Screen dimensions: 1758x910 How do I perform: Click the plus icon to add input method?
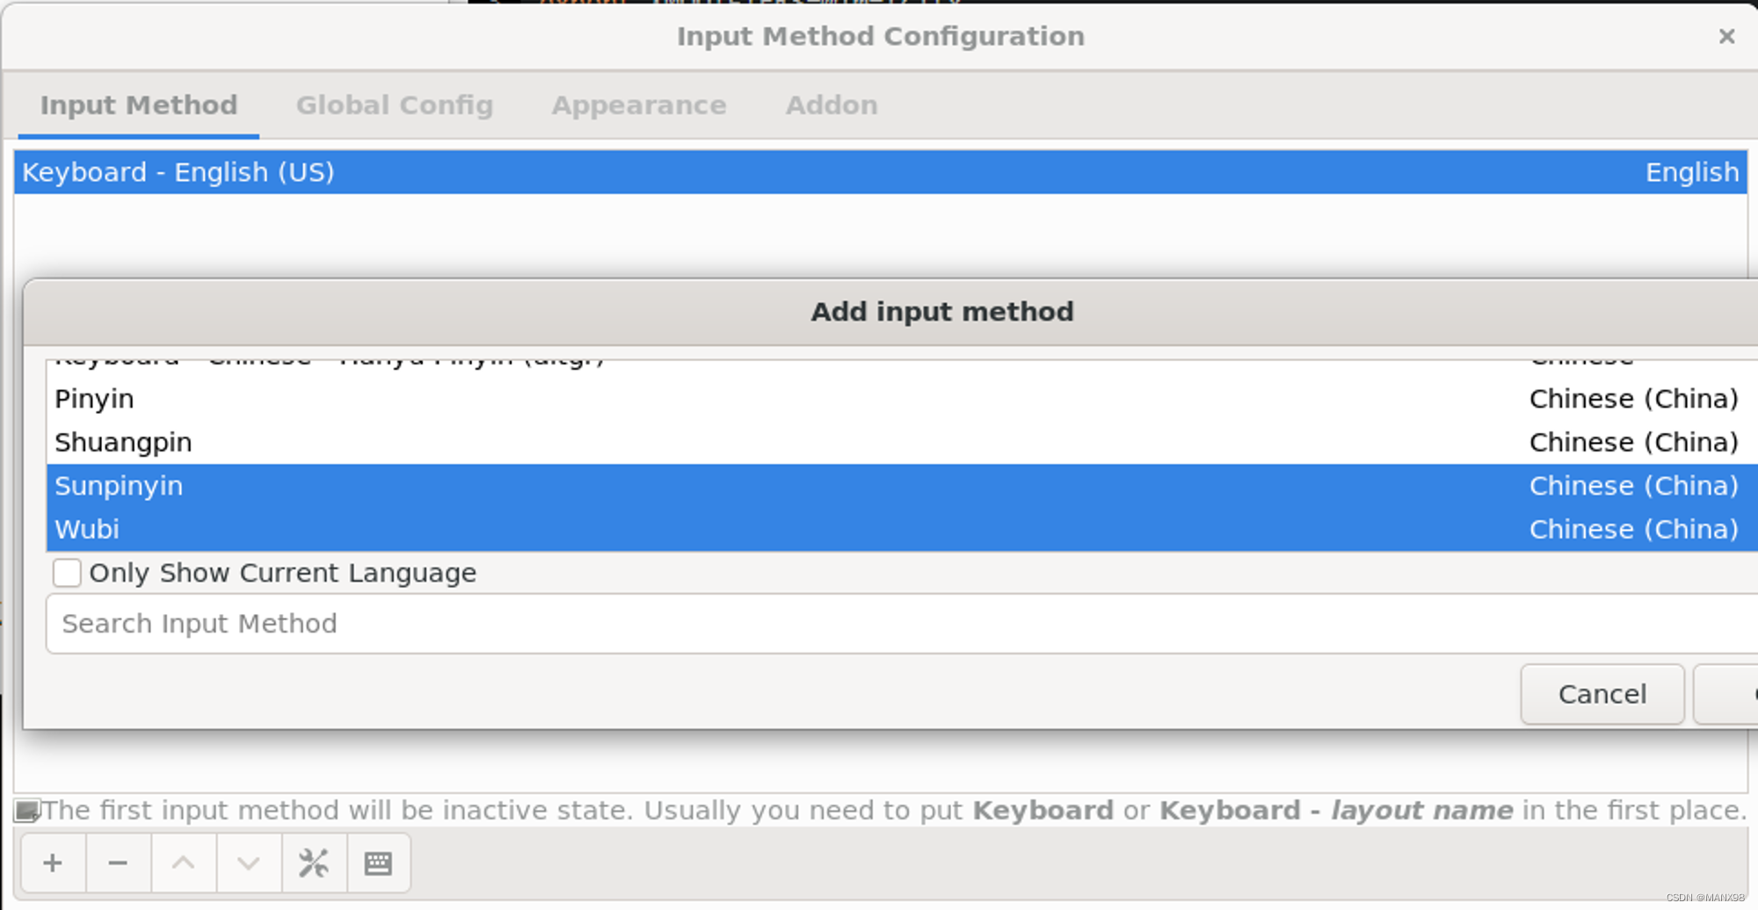(53, 863)
